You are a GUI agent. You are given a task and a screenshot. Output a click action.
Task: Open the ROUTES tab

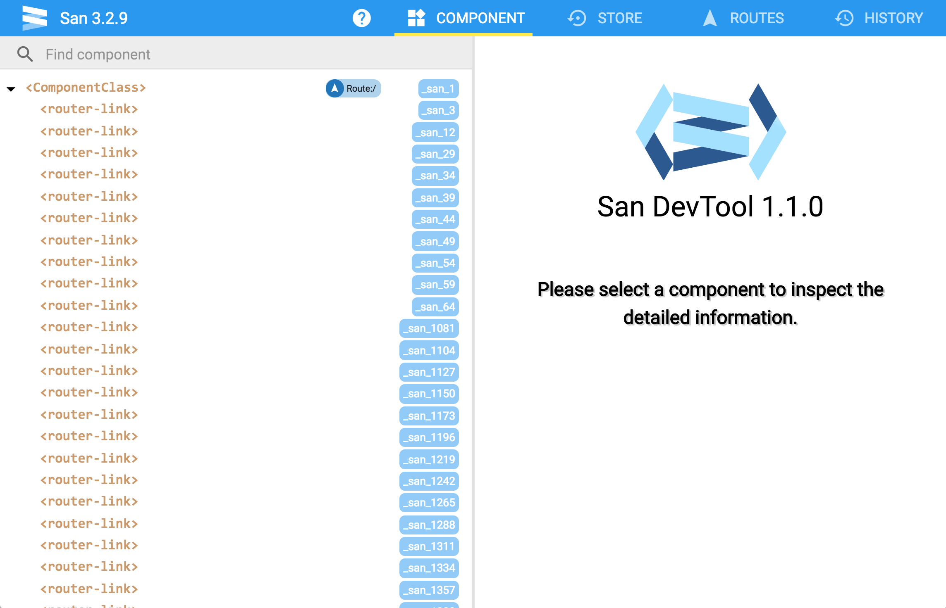tap(743, 18)
